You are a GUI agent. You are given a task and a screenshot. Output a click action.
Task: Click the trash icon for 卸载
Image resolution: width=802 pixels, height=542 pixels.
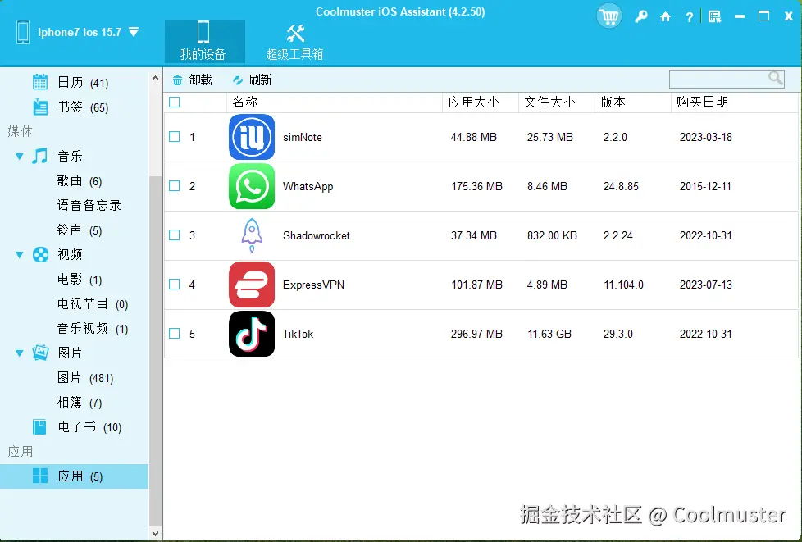(177, 80)
